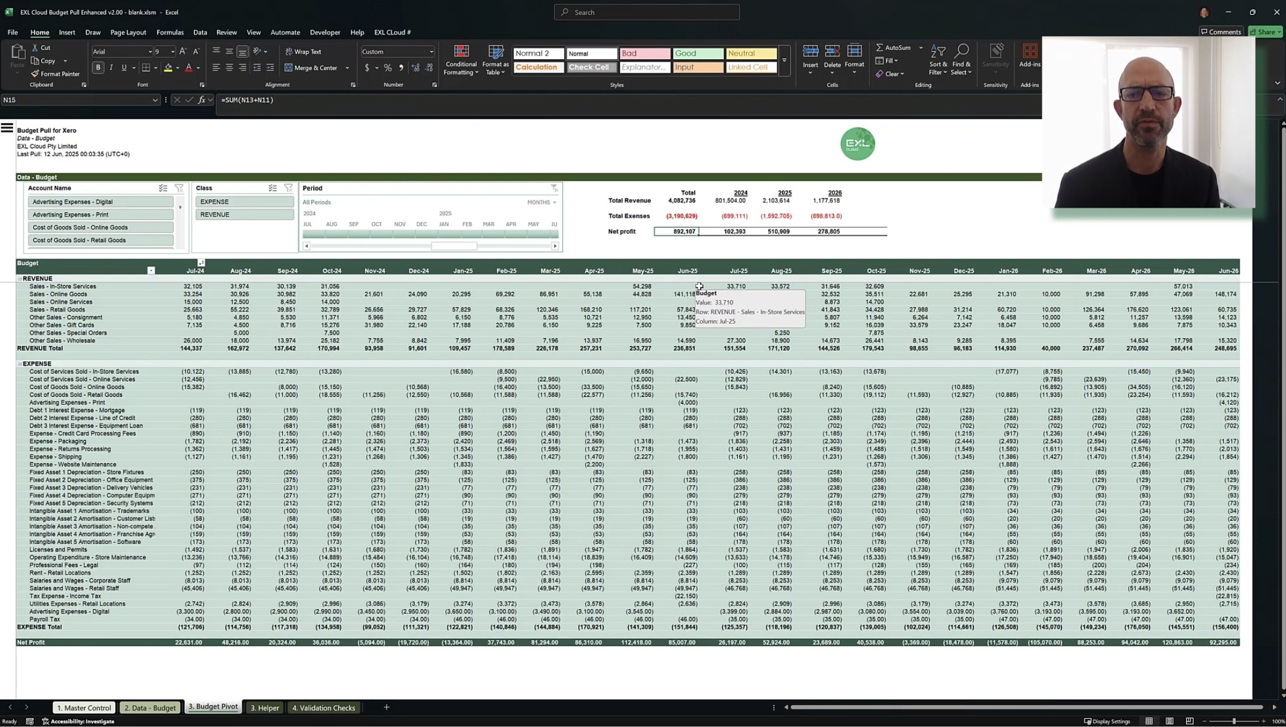Screen dimensions: 1286x727
Task: Click Accessibility: Investigate in status bar
Action: click(78, 721)
